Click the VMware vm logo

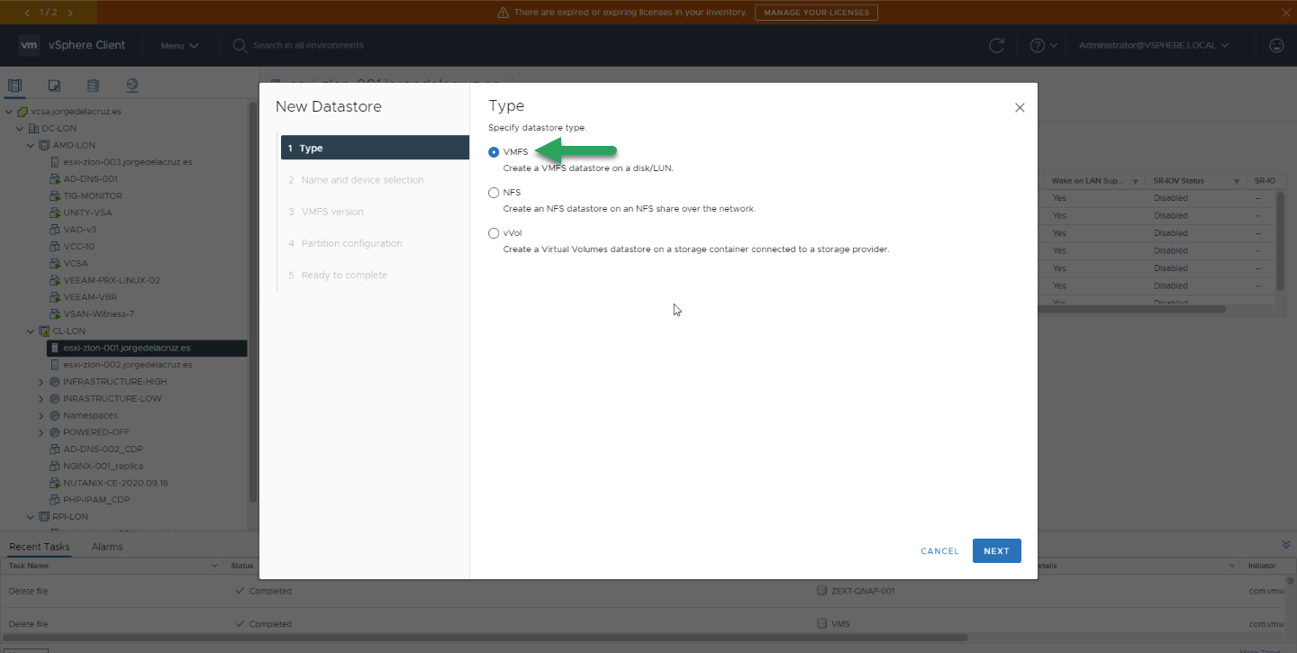pyautogui.click(x=29, y=45)
